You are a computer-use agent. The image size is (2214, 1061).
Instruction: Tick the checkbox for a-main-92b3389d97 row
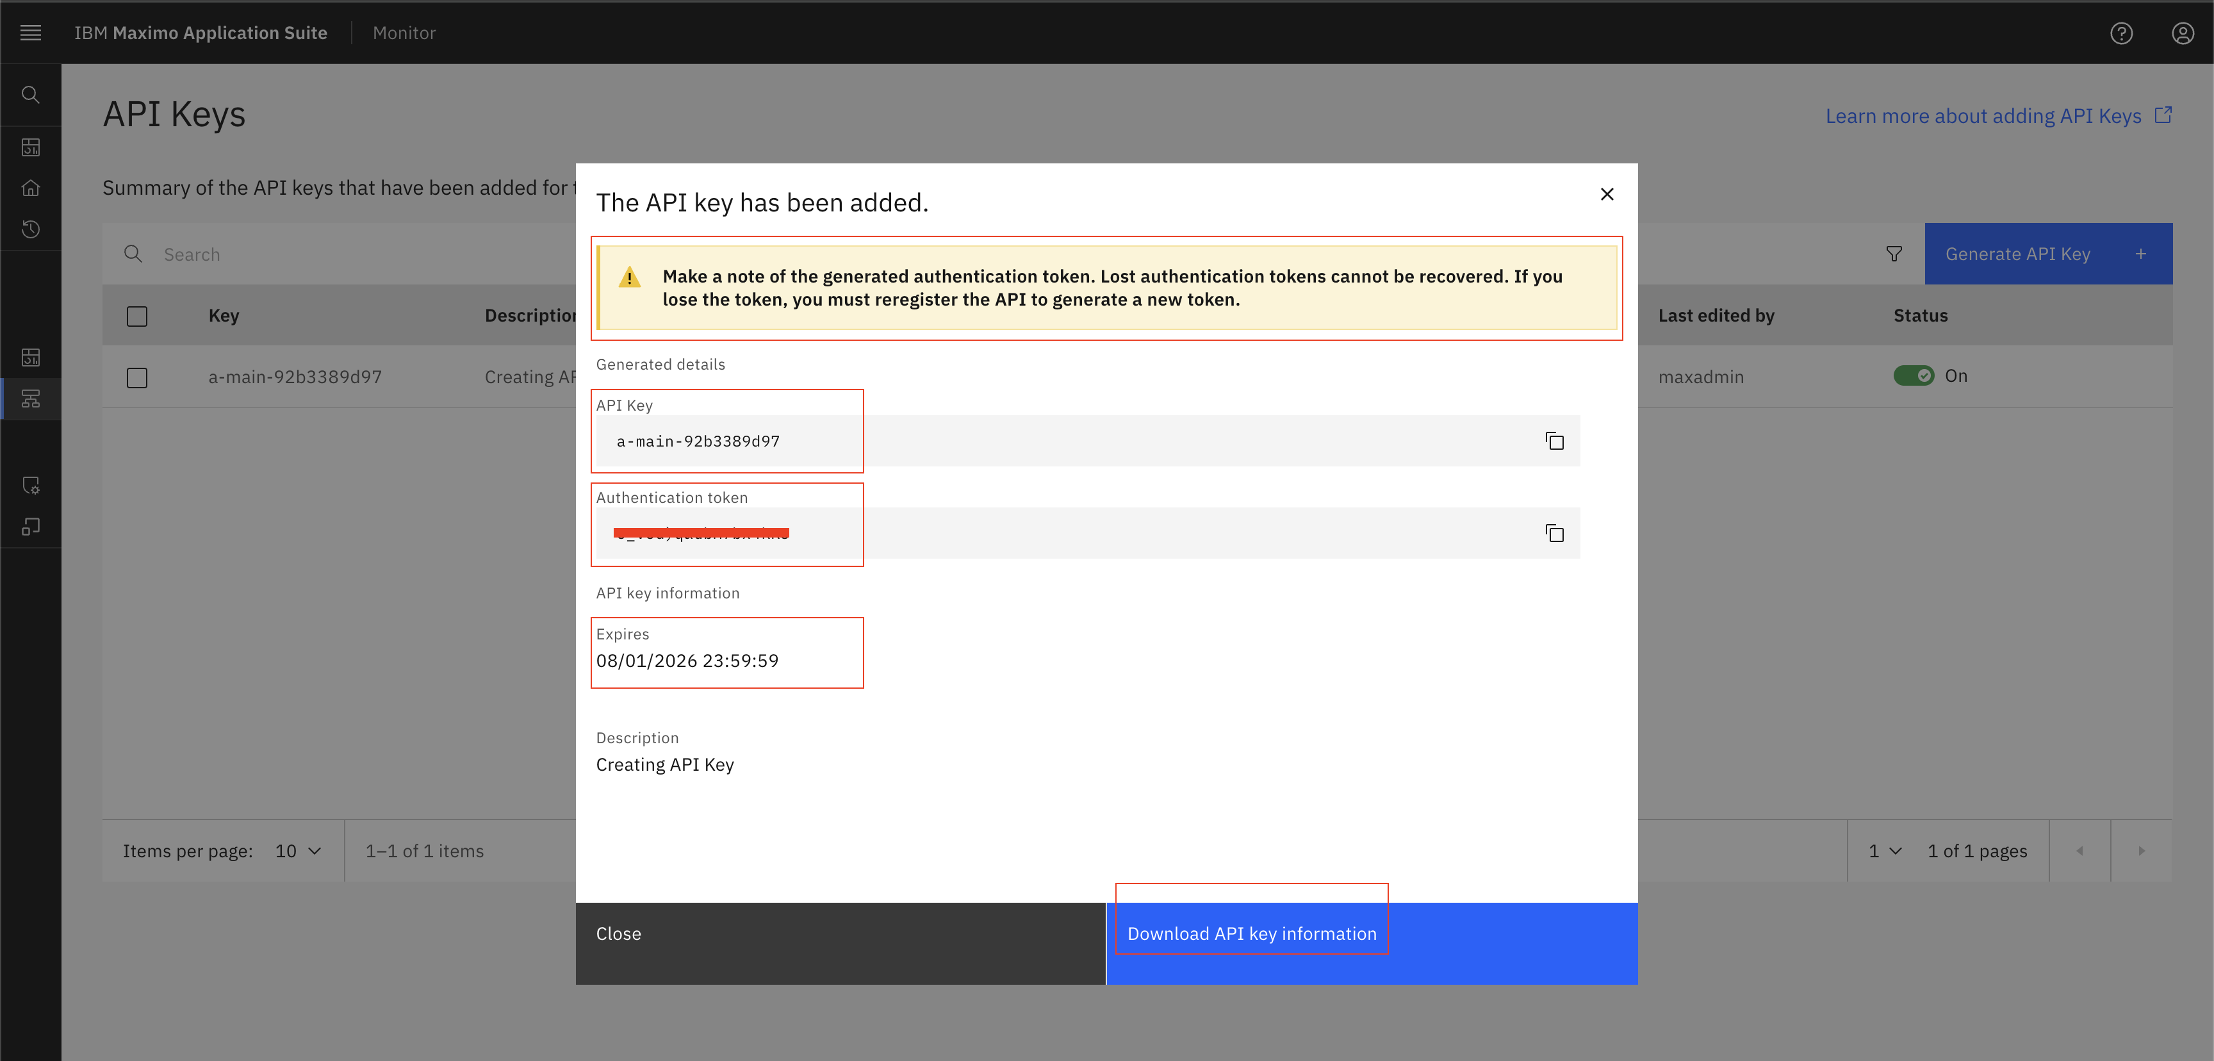click(138, 377)
